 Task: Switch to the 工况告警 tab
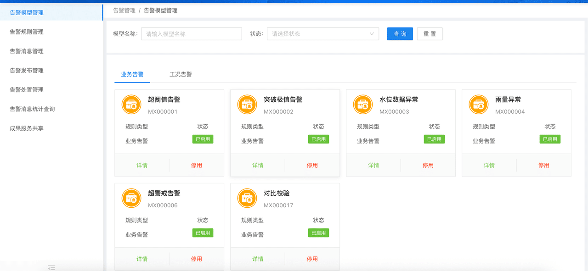click(181, 74)
